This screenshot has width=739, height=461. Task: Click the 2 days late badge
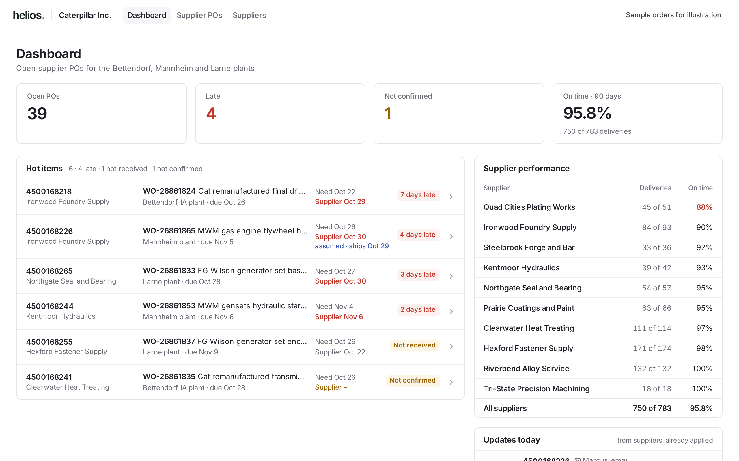pos(418,309)
